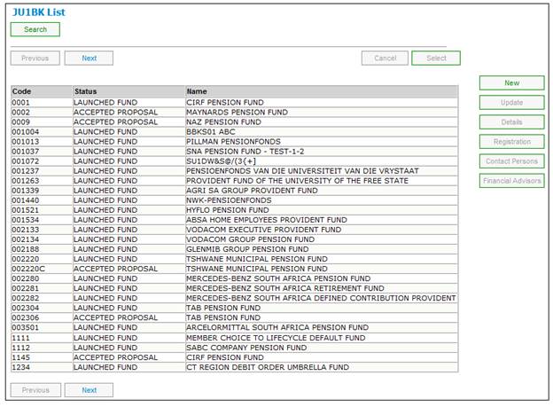This screenshot has height=407, width=553.
Task: Select PROVIDENT FUND OF THE UNIVERSITY OF THE FREE STATE
Action: click(235, 181)
